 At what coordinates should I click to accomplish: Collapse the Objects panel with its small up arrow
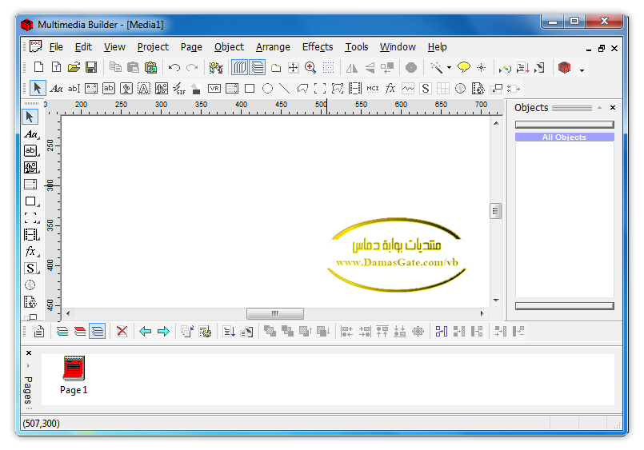coord(600,107)
